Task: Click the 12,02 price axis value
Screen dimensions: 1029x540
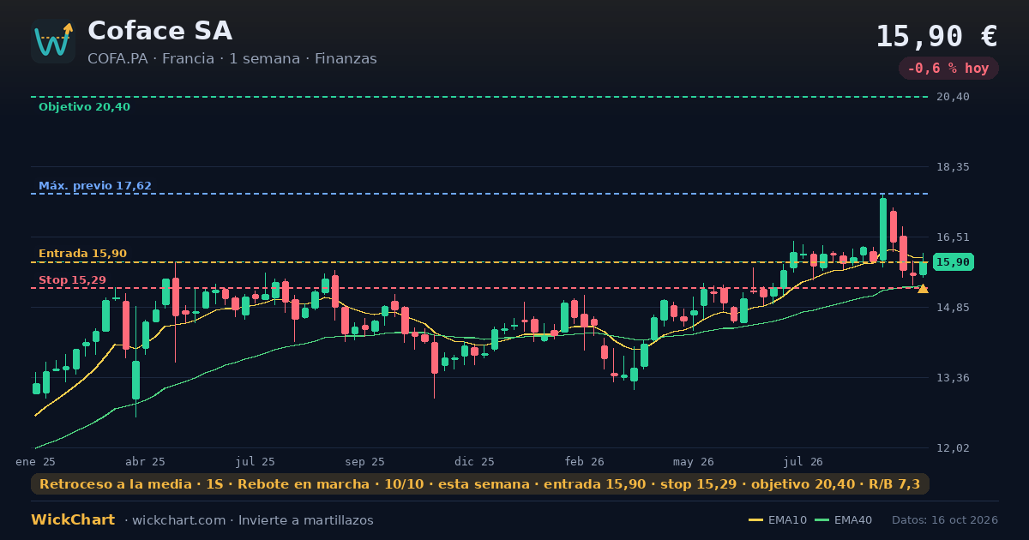Action: pyautogui.click(x=953, y=448)
